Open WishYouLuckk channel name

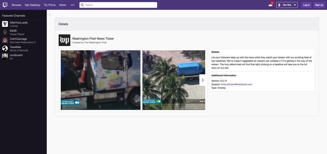pyautogui.click(x=19, y=22)
